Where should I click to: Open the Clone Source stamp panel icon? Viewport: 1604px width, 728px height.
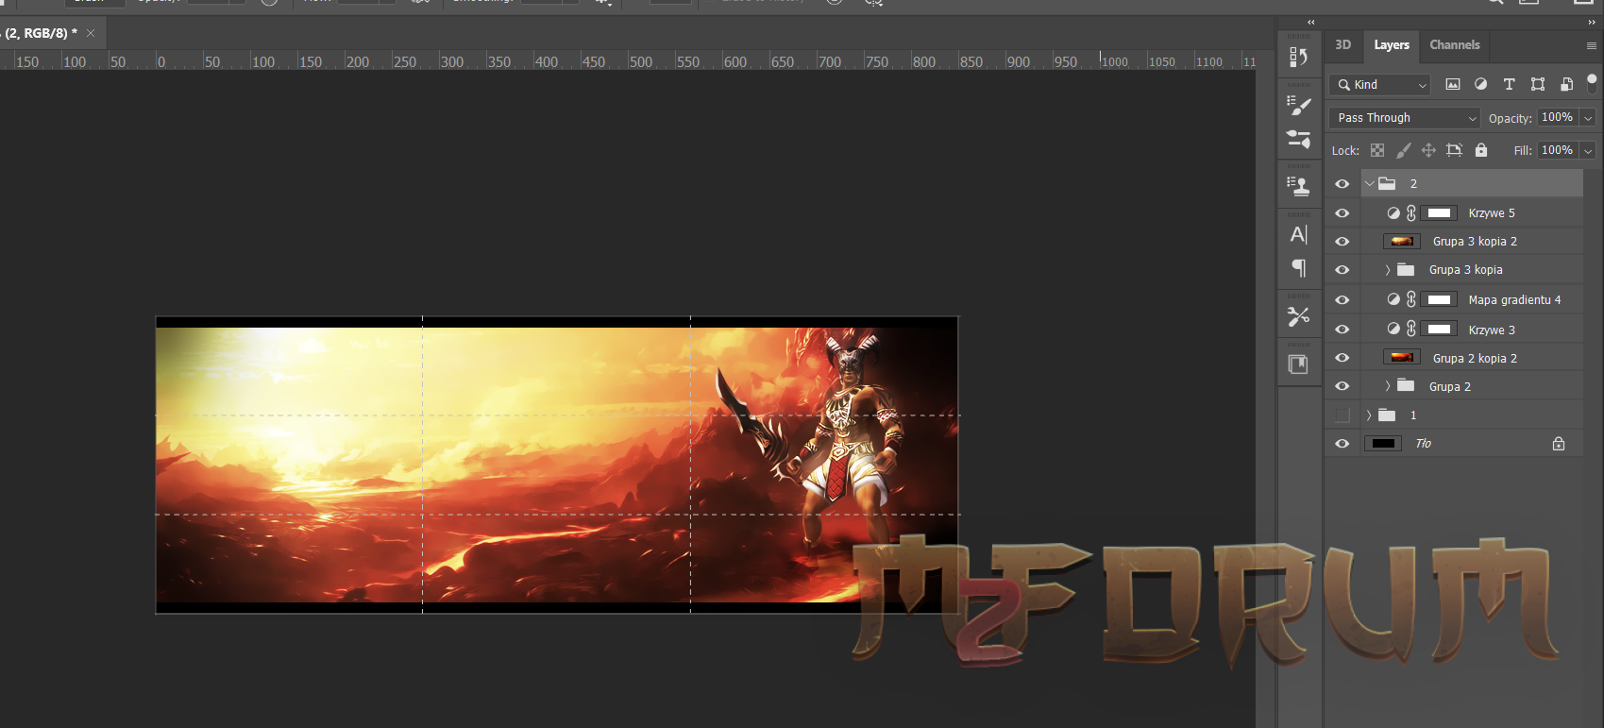1299,186
